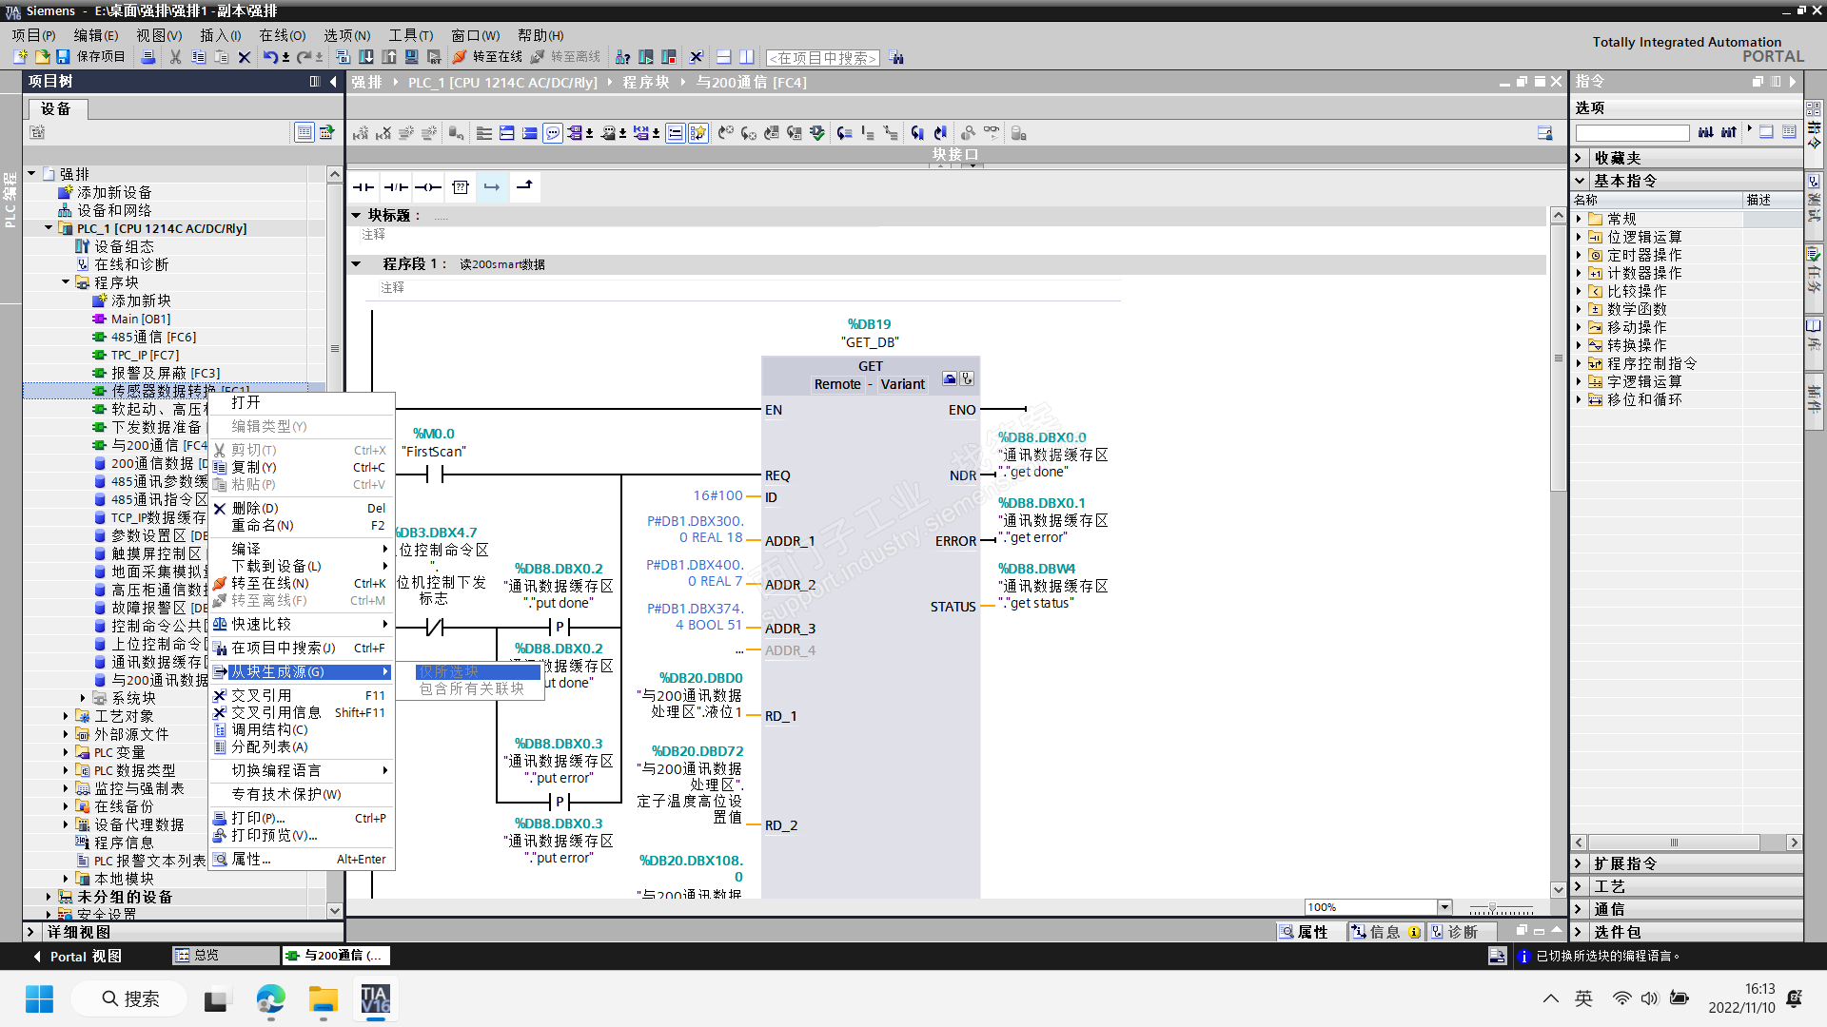Insert an output coil instruction

428,187
